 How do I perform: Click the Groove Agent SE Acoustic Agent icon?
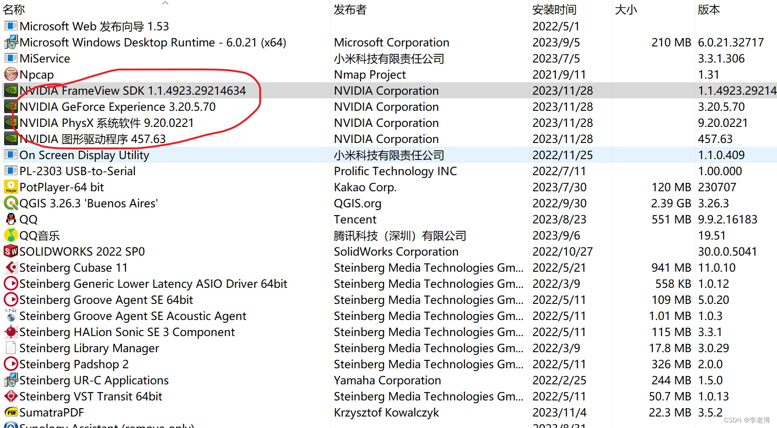[11, 315]
